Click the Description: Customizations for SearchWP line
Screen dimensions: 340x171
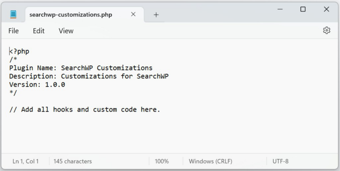click(x=89, y=76)
